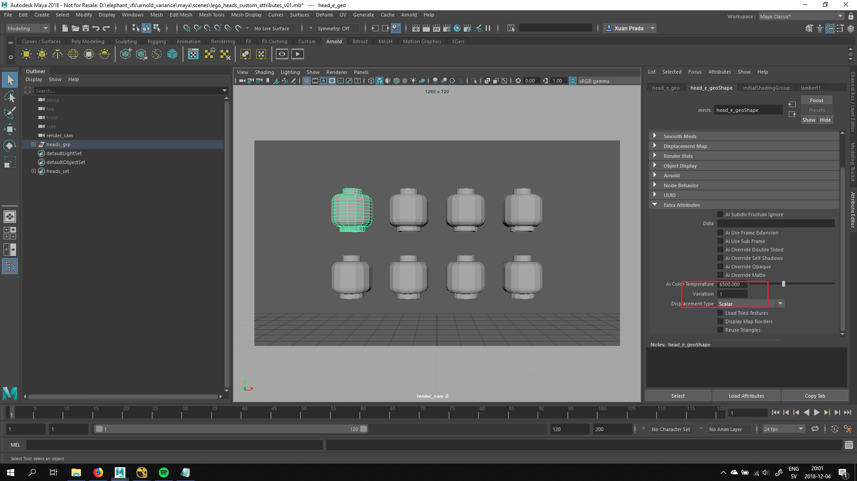Click the time range slider bar
This screenshot has width=857, height=481.
pyautogui.click(x=231, y=429)
